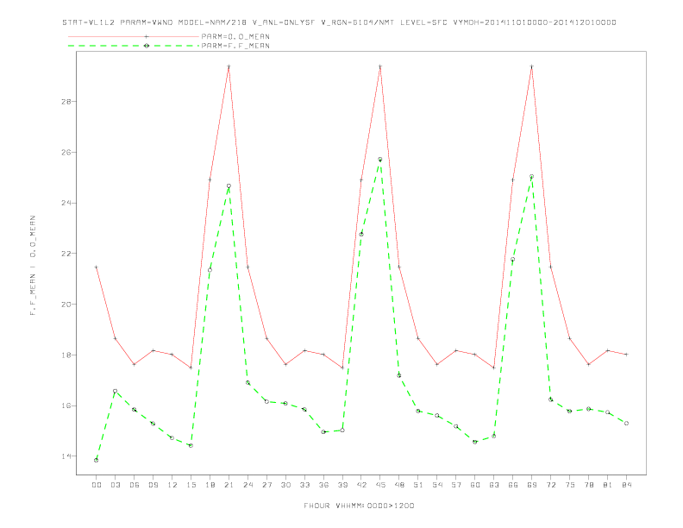Click the x-axis tick label 30

(285, 485)
